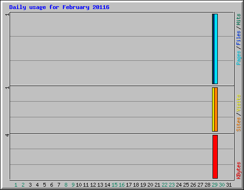244x190 pixels.
Task: Click day label 9 on the x-axis
Action: 73,185
